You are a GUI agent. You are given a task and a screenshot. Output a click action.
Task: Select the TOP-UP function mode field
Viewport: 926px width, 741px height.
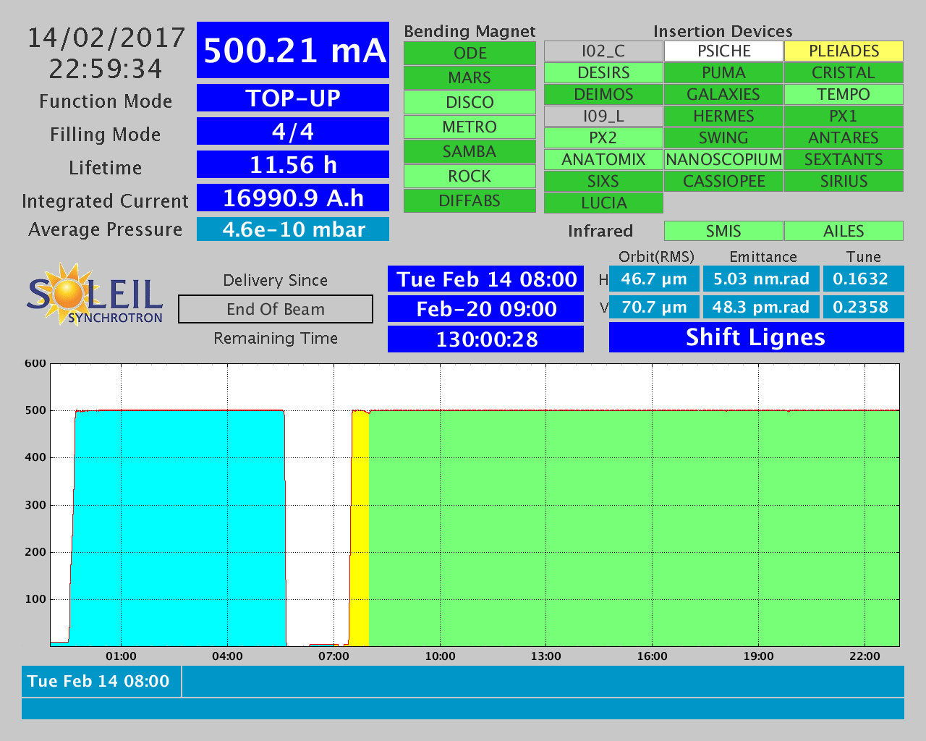[293, 98]
